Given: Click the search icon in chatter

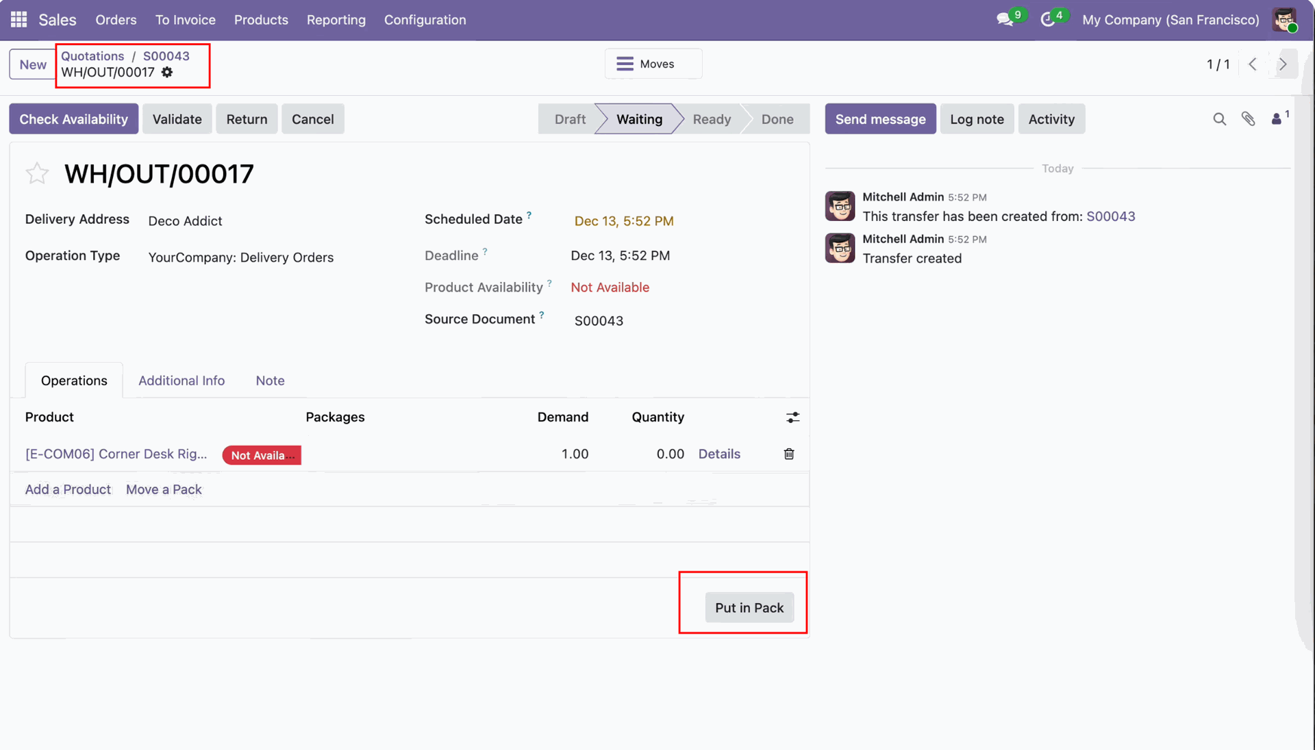Looking at the screenshot, I should (x=1219, y=119).
